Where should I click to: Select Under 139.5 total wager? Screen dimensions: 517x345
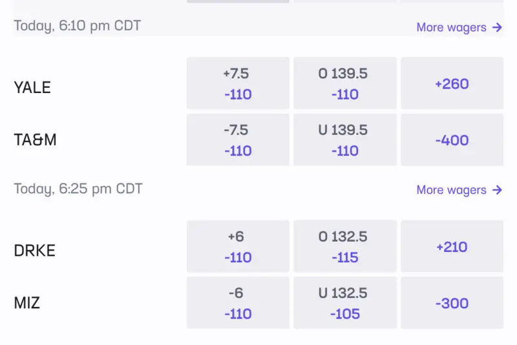point(344,140)
